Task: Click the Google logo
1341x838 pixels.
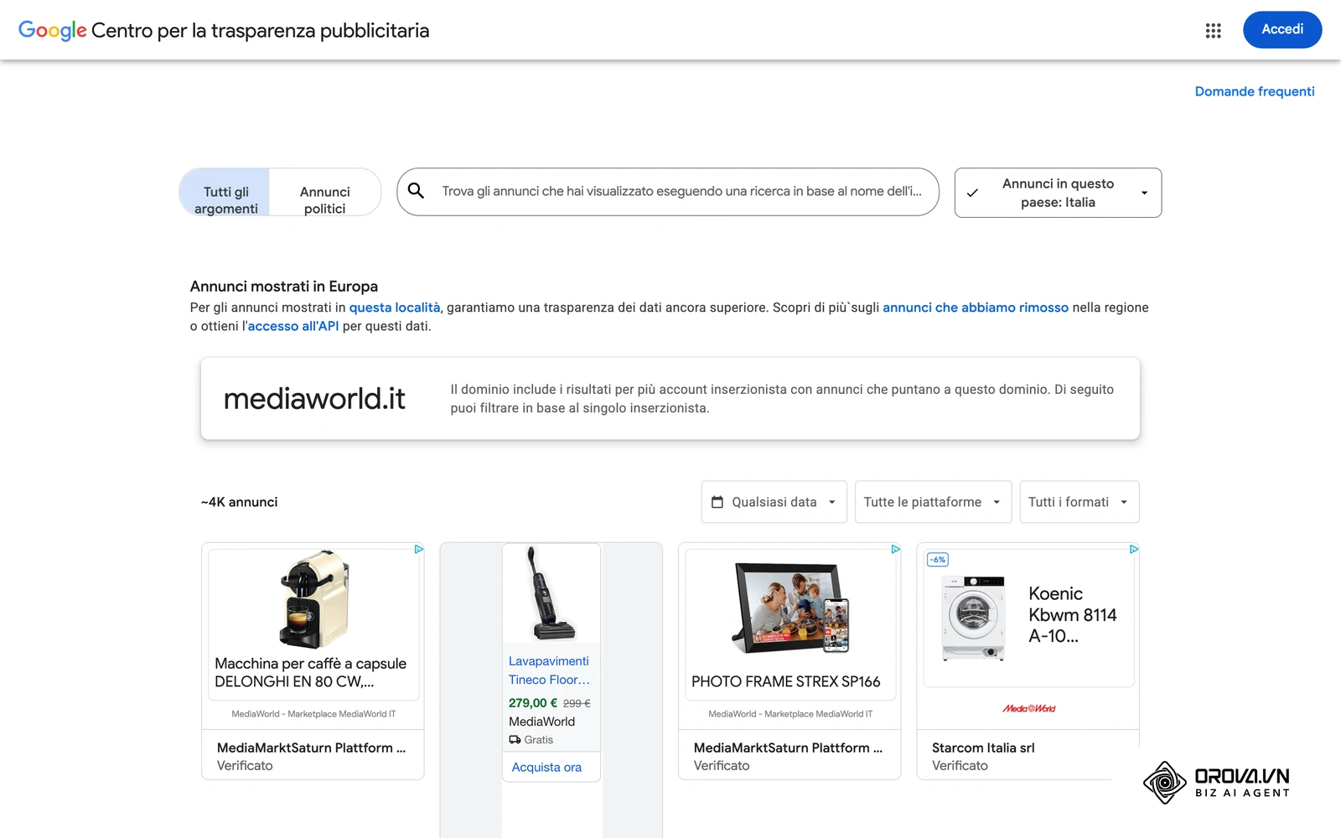Action: pyautogui.click(x=52, y=31)
